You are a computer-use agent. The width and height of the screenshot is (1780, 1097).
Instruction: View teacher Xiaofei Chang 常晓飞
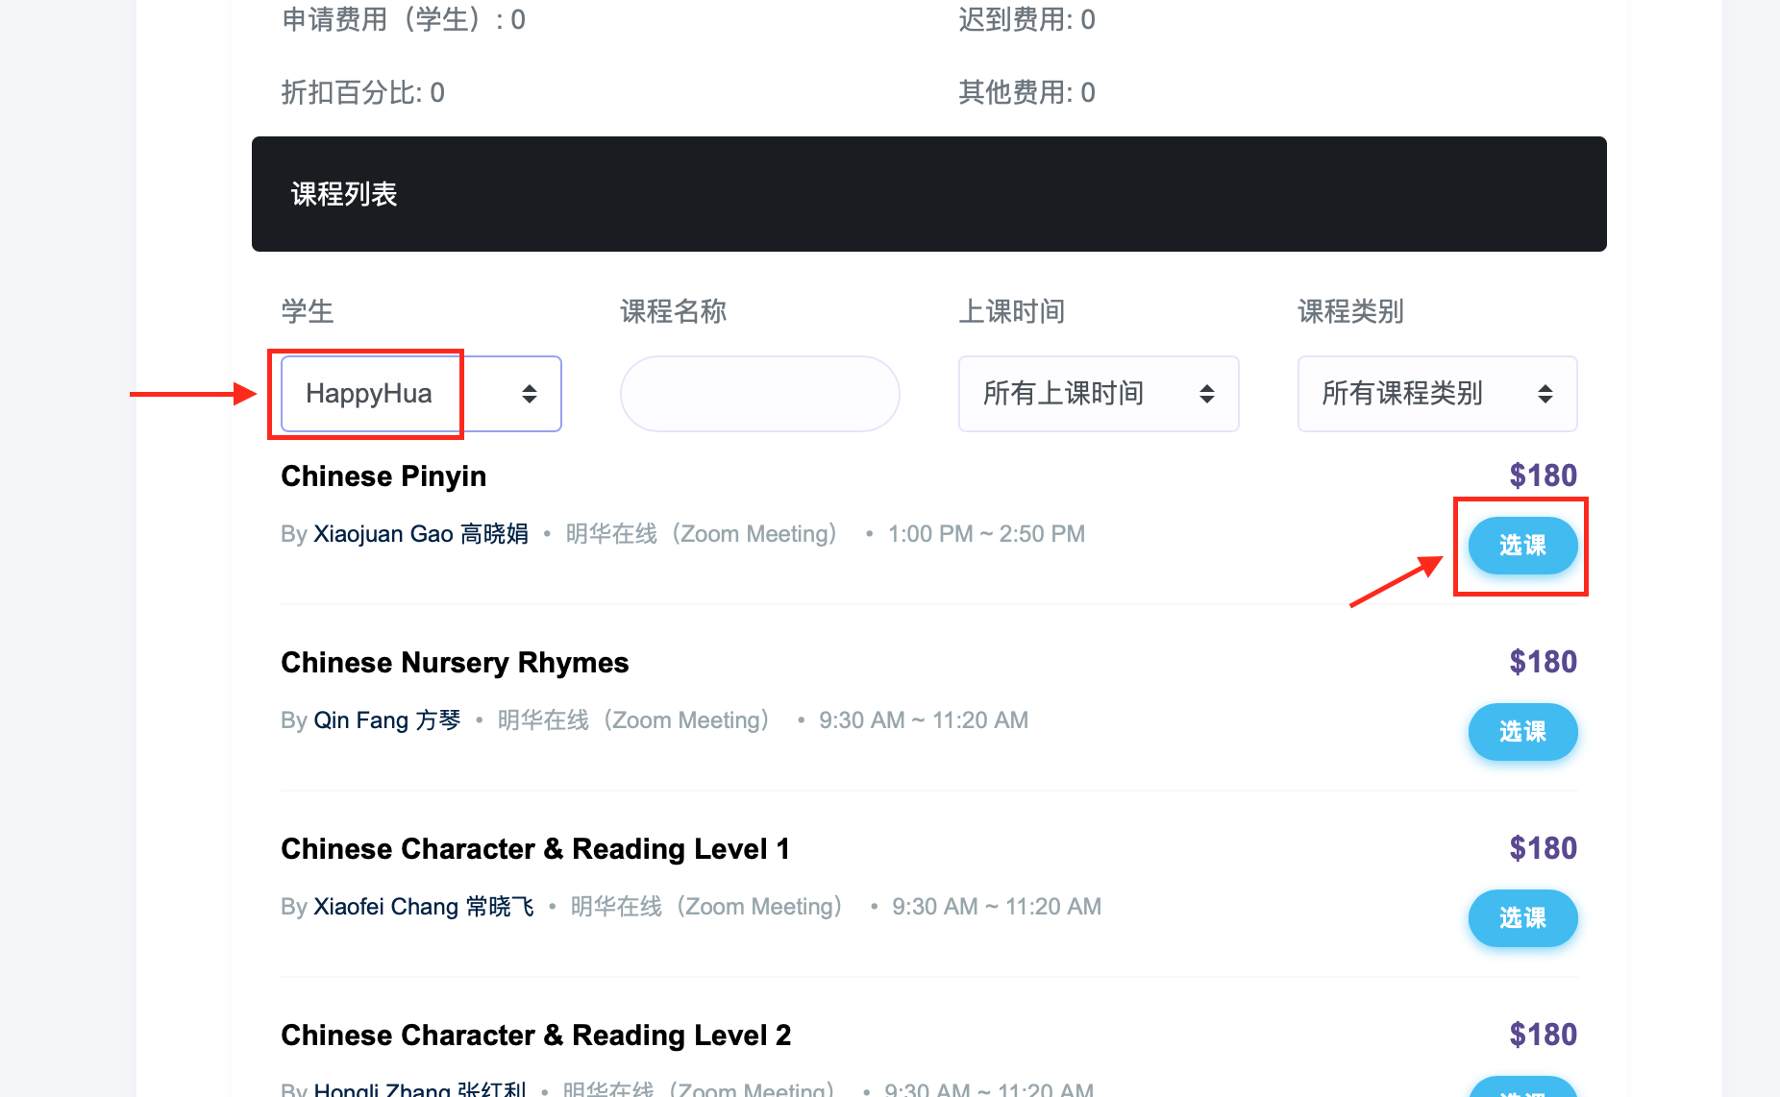pos(424,907)
